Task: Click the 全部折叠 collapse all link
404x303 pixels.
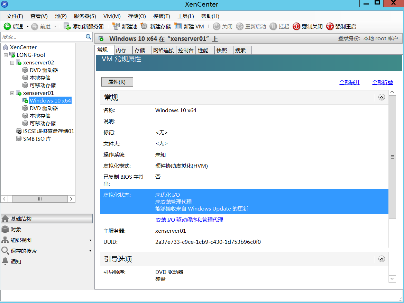Action: 383,82
